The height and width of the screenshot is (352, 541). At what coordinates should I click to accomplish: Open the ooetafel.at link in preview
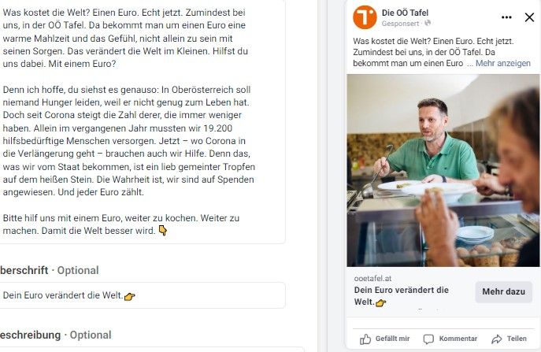tap(372, 278)
